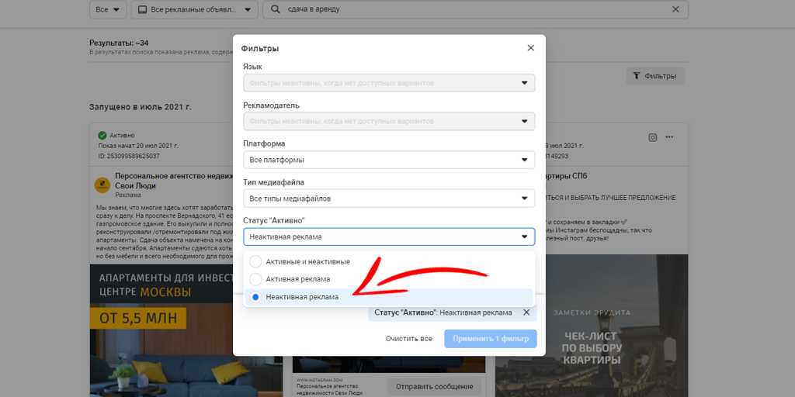This screenshot has width=795, height=397.
Task: Click Применить 1 фильтр button
Action: tap(490, 339)
